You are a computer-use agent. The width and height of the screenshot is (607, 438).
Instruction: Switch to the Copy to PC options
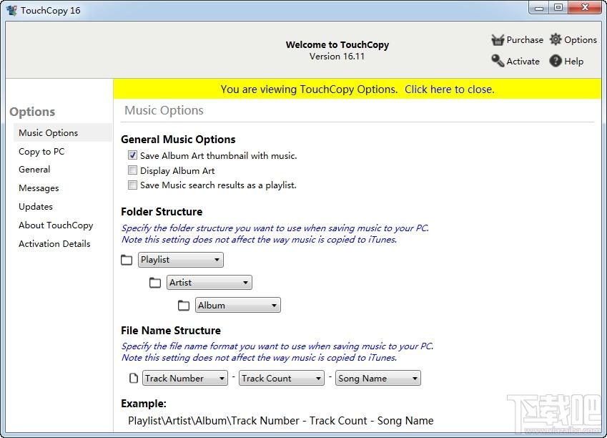(41, 152)
